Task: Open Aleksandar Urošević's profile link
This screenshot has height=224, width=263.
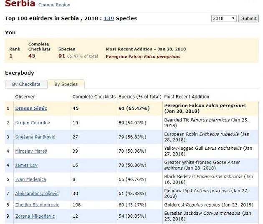Action: click(37, 194)
